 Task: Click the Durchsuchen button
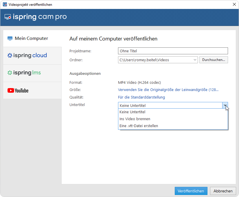pyautogui.click(x=214, y=60)
